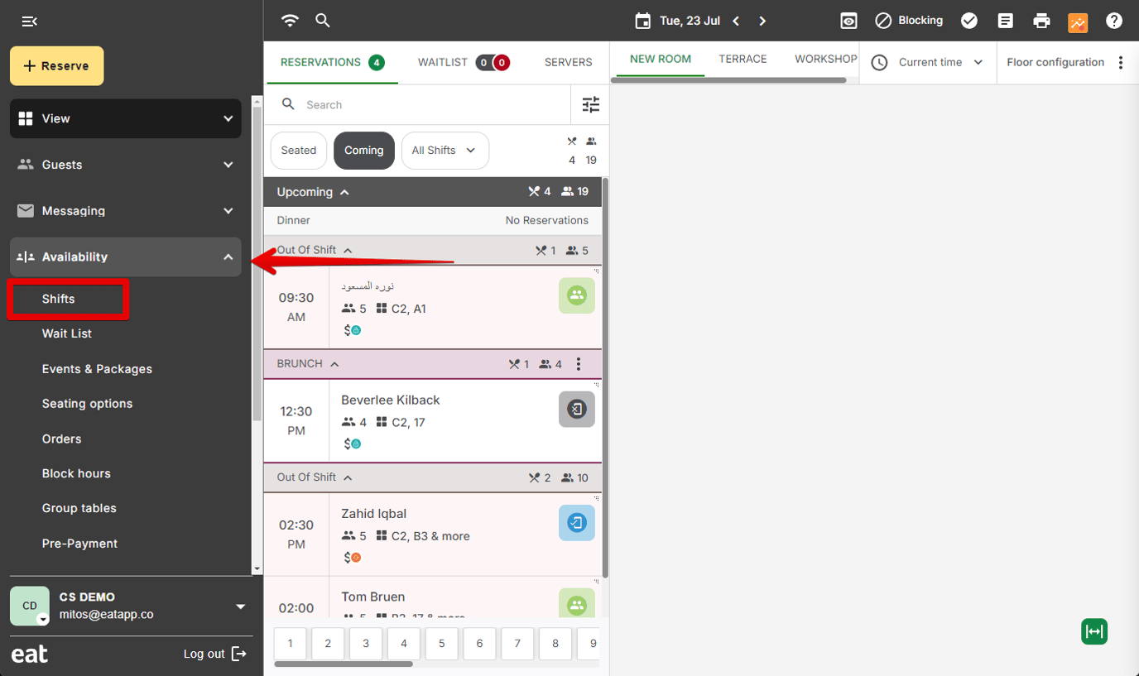Toggle the Coming filter chip
Viewport: 1139px width, 676px height.
[x=363, y=151]
